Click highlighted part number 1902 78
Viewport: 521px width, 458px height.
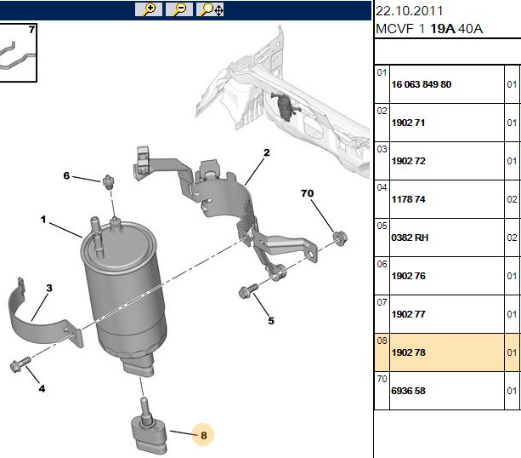pyautogui.click(x=408, y=352)
